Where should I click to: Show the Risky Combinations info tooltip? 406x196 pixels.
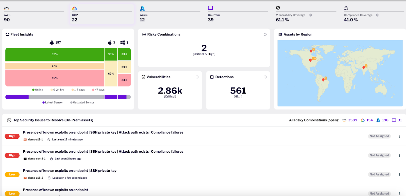[265, 34]
